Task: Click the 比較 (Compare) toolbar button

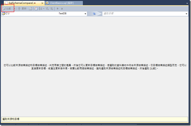Action: (7, 9)
